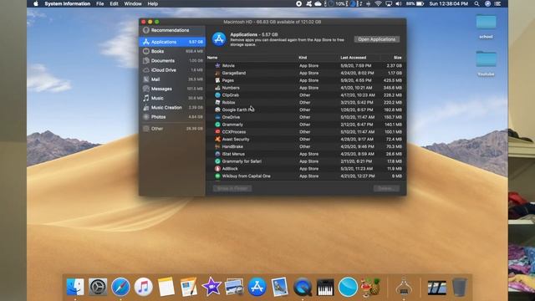Click the Siri icon in menu bar

pos(487,3)
